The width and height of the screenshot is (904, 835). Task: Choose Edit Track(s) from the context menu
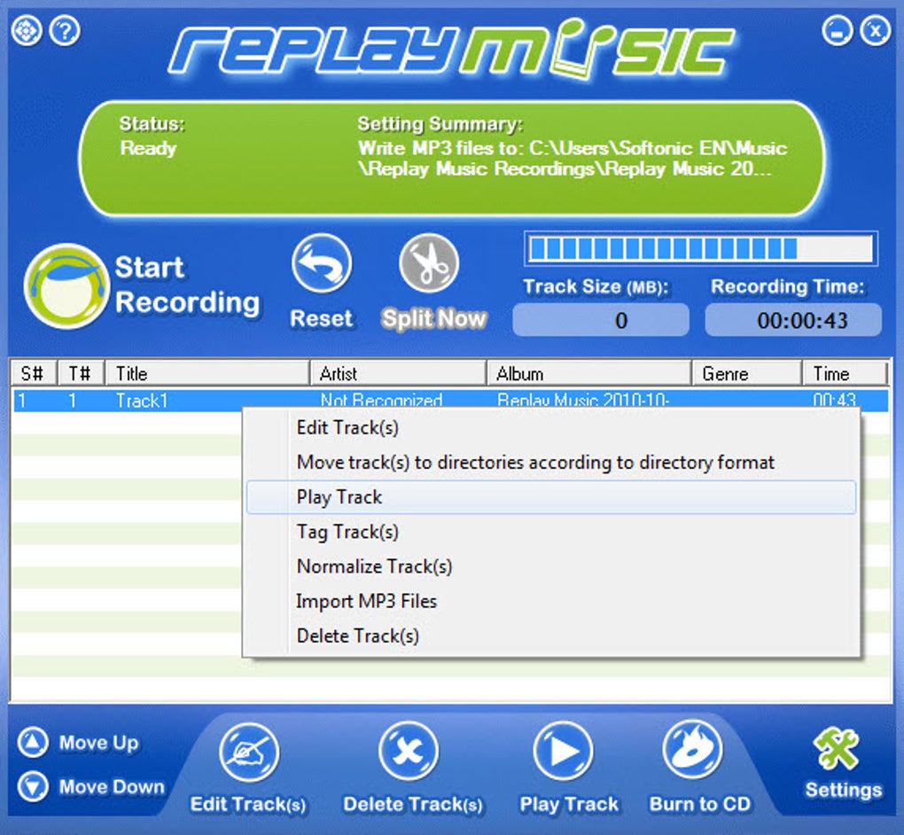click(x=551, y=428)
